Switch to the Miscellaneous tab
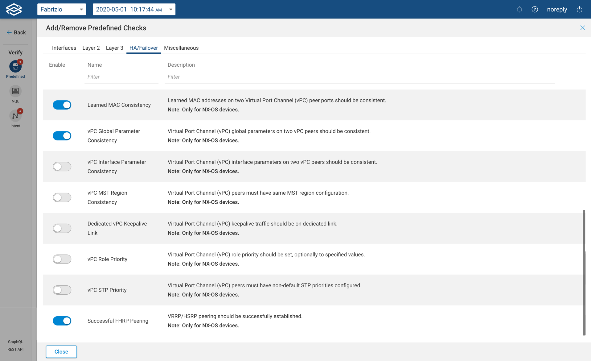Screen dimensions: 591x361 click(181, 48)
